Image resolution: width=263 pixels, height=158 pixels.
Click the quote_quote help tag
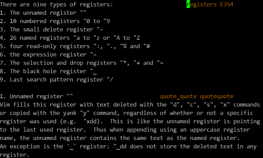pyautogui.click(x=178, y=96)
